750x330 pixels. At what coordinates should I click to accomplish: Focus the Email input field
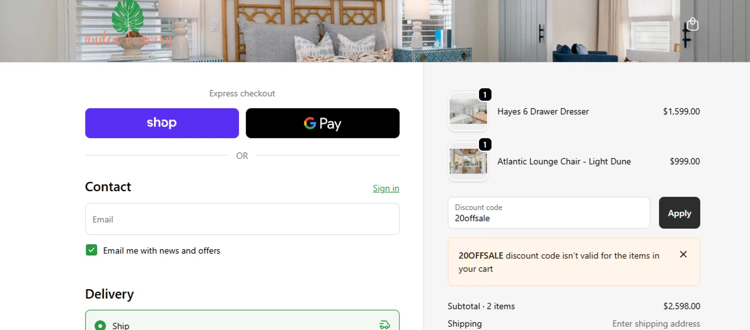(242, 219)
